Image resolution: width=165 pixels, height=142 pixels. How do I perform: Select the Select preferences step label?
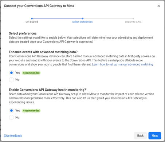[82, 22]
